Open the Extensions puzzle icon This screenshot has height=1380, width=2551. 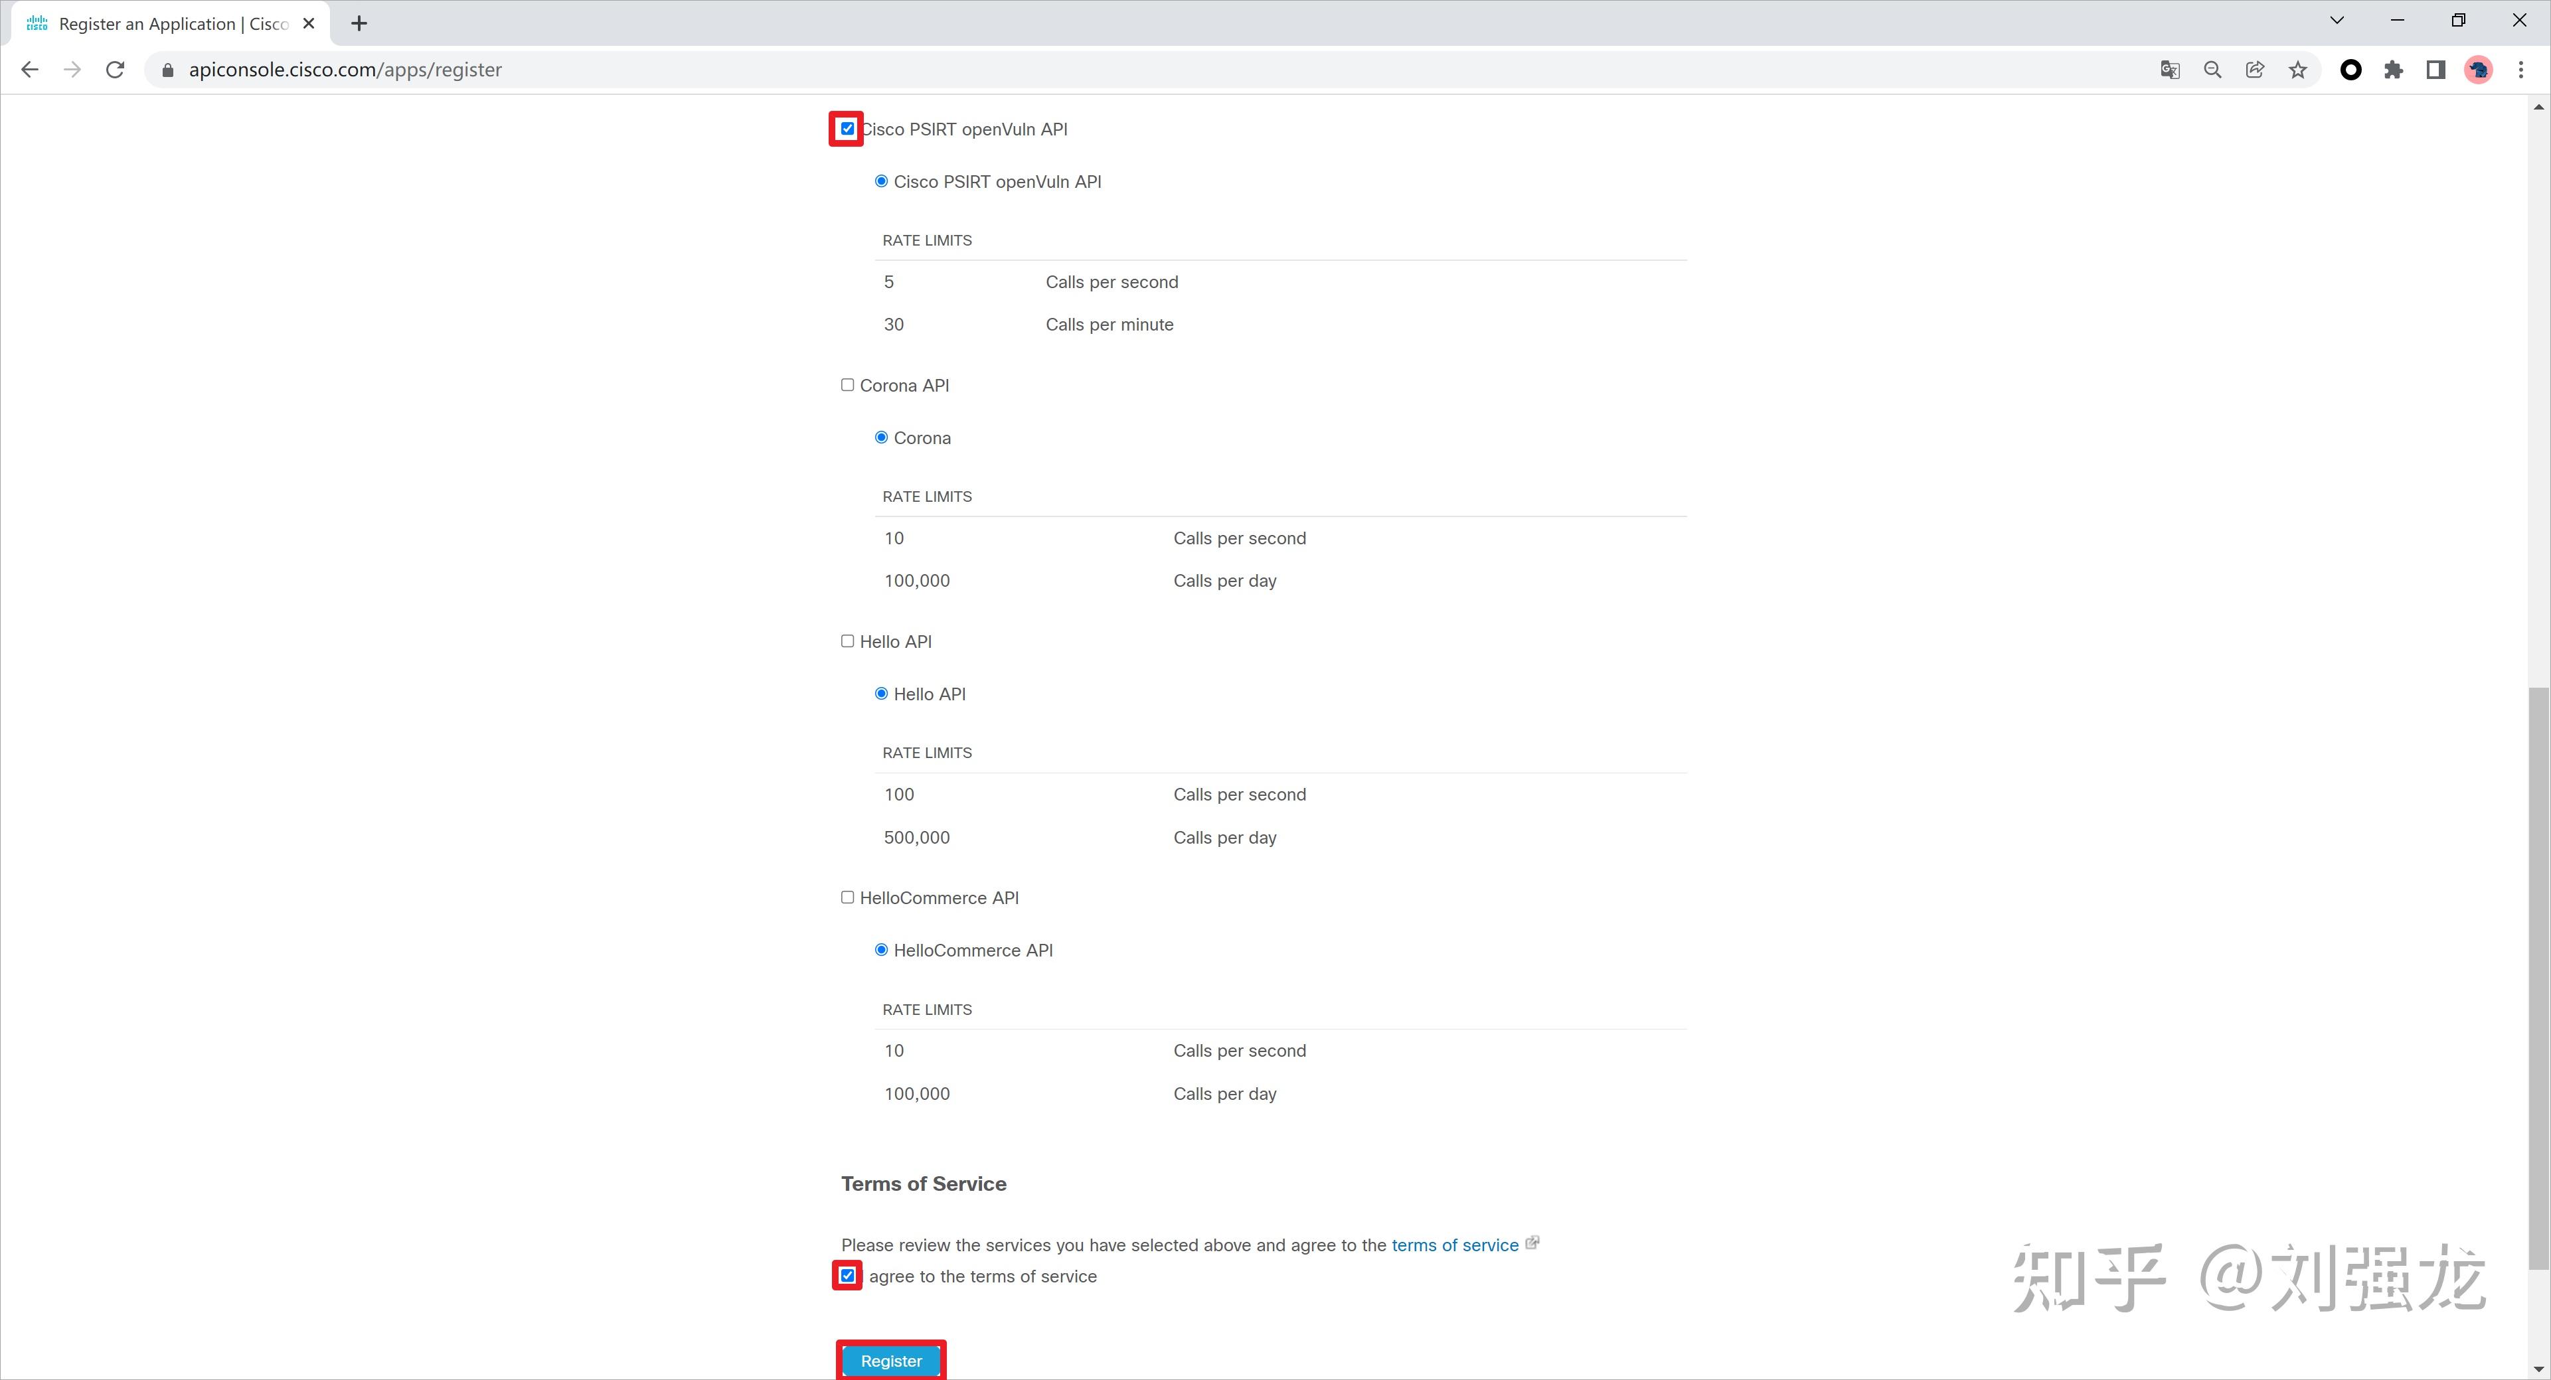click(2394, 69)
